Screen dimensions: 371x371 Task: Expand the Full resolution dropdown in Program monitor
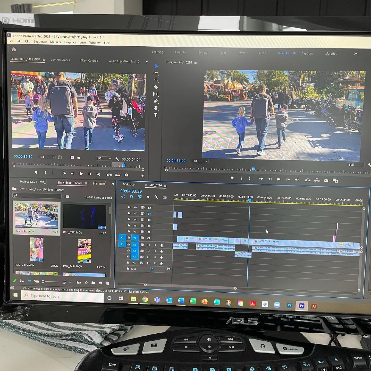pyautogui.click(x=356, y=165)
